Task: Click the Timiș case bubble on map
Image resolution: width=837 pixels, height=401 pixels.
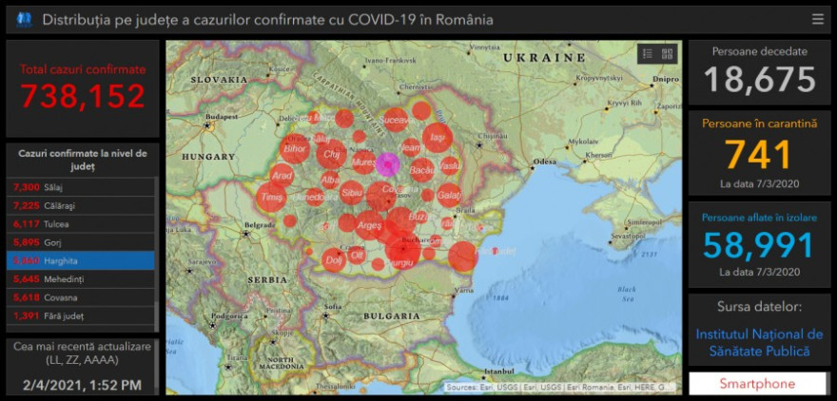Action: 270,198
